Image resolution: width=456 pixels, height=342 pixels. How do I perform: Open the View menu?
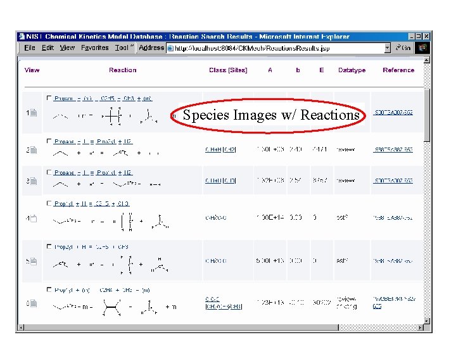pos(67,47)
